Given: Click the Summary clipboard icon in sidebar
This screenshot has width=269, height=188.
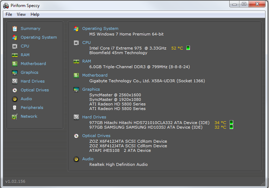Looking at the screenshot, I should 15,28.
